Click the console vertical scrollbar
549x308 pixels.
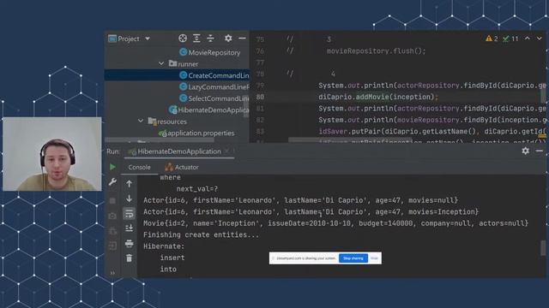tap(543, 248)
